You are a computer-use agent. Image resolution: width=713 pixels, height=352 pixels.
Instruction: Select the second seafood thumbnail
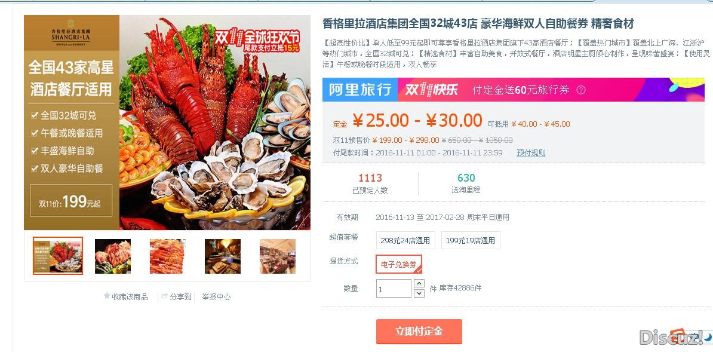[x=113, y=256]
